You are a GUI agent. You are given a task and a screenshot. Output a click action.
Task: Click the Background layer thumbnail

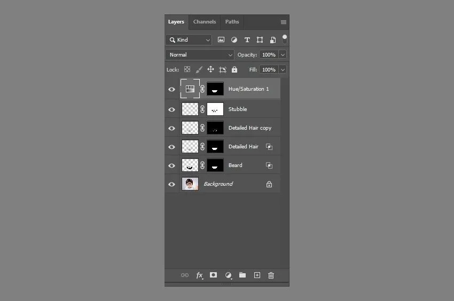pyautogui.click(x=190, y=184)
